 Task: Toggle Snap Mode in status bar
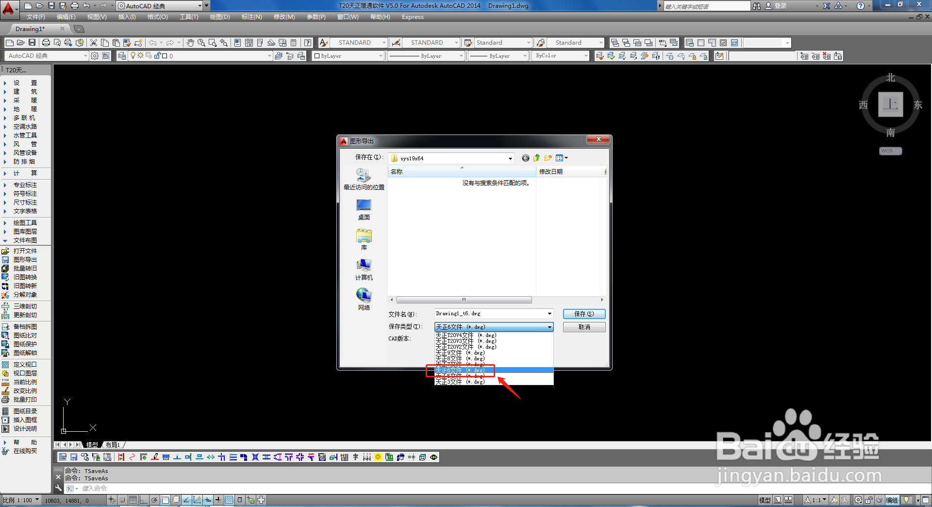click(122, 500)
